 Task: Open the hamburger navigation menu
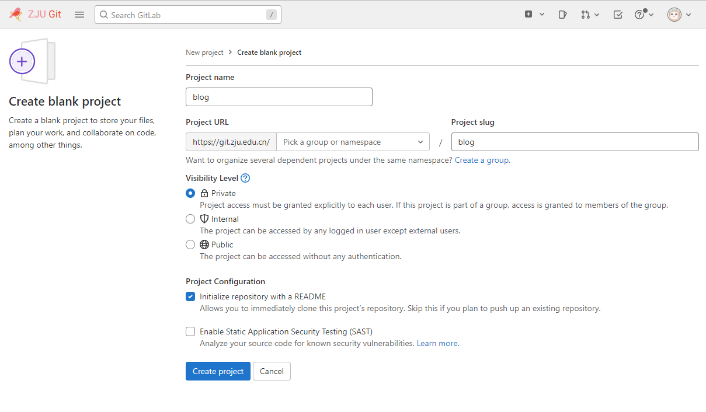[79, 15]
